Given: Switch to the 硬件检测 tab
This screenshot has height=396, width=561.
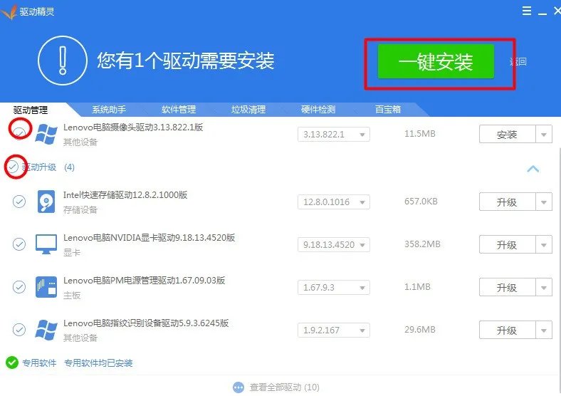Looking at the screenshot, I should (x=318, y=109).
